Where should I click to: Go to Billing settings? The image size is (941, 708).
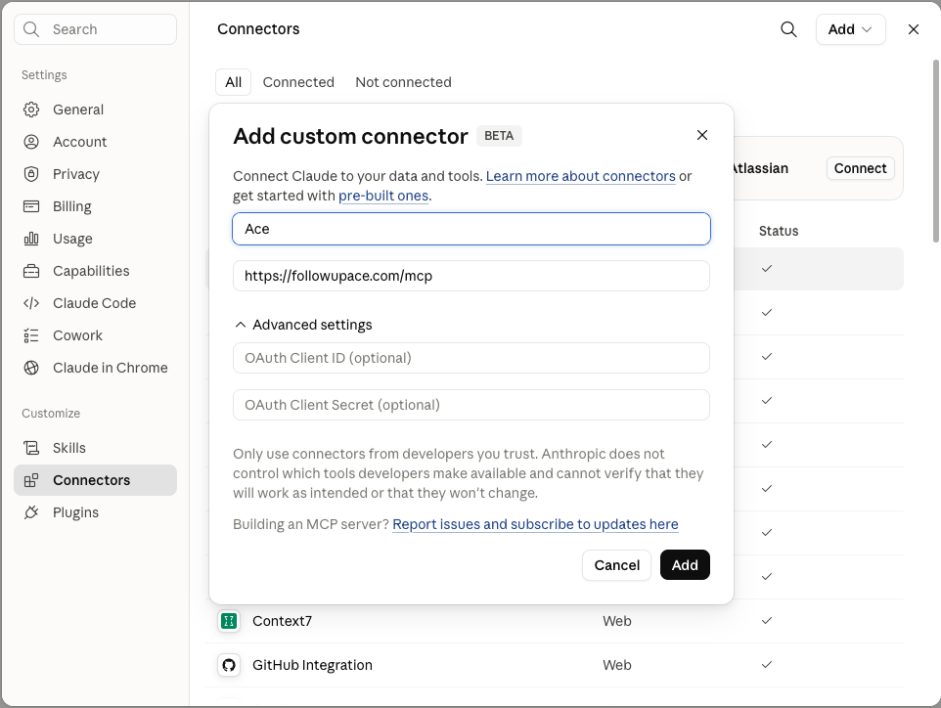pyautogui.click(x=96, y=206)
